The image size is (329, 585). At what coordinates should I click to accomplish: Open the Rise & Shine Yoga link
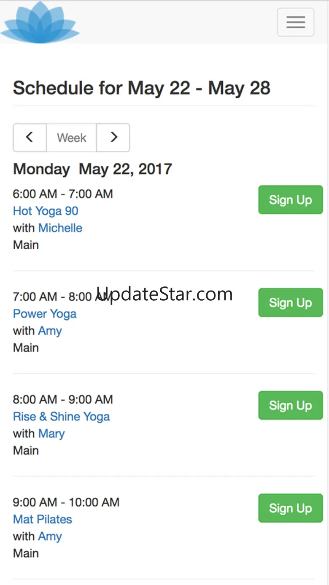(x=61, y=417)
